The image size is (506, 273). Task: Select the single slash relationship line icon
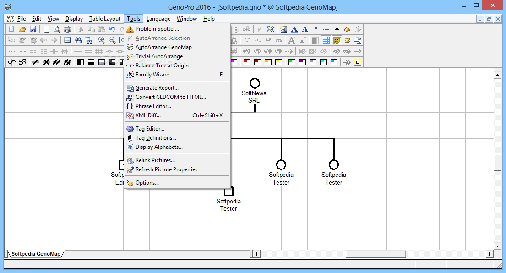pyautogui.click(x=36, y=62)
